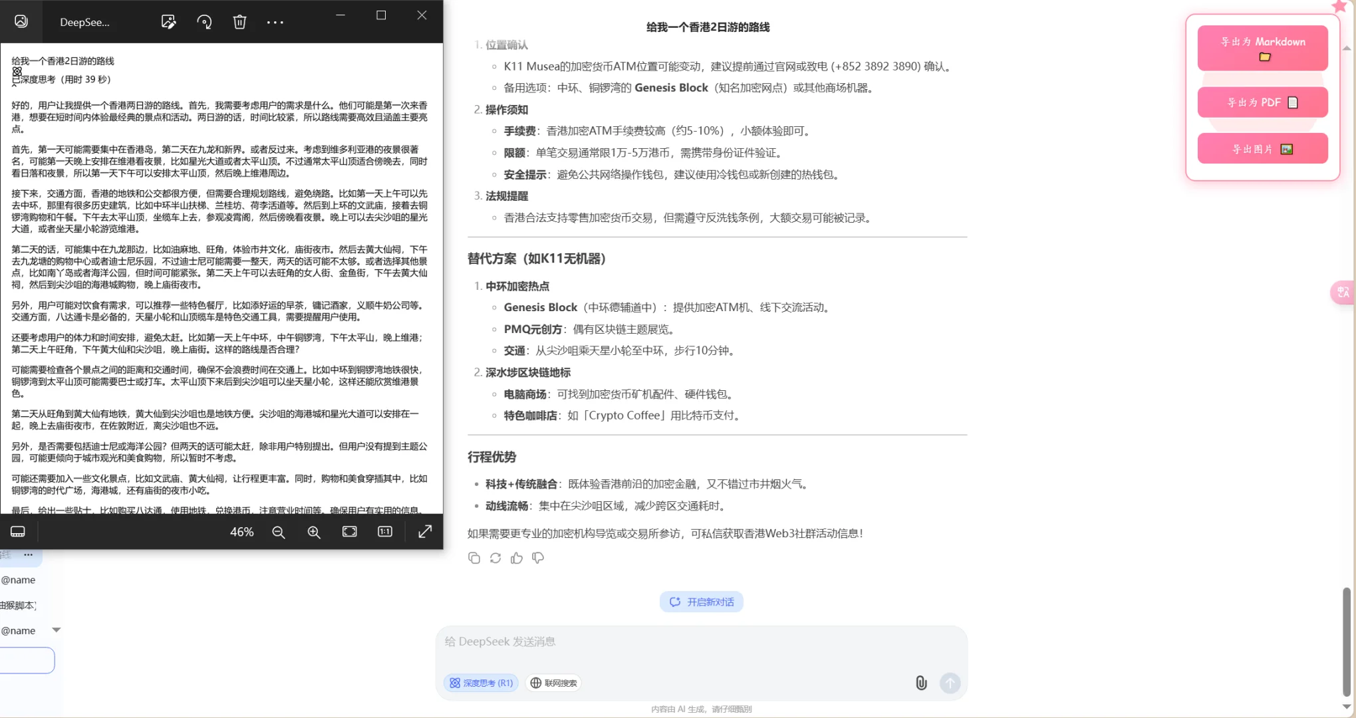Viewport: 1356px width, 718px height.
Task: Rotate the screenshot using the rotate icon
Action: (204, 22)
